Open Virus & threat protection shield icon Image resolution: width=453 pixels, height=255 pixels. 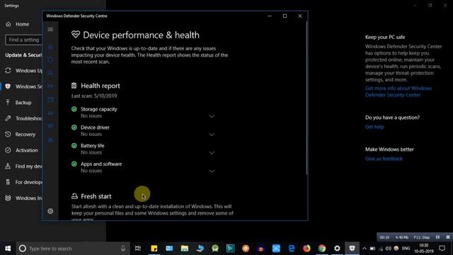pyautogui.click(x=50, y=59)
